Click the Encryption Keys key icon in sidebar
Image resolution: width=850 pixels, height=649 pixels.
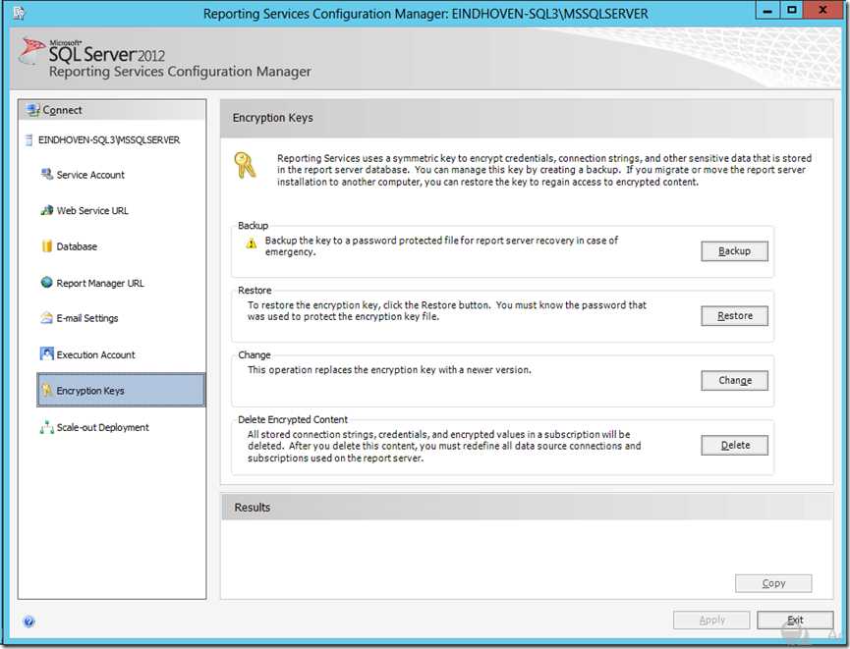pos(46,390)
